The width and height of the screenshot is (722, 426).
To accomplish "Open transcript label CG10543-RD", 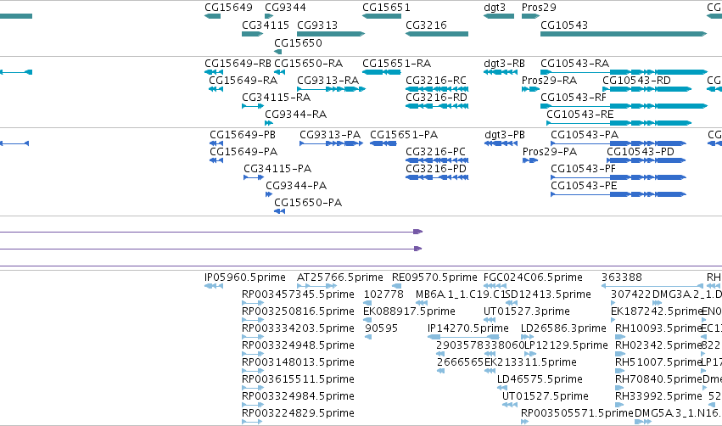I will (637, 80).
